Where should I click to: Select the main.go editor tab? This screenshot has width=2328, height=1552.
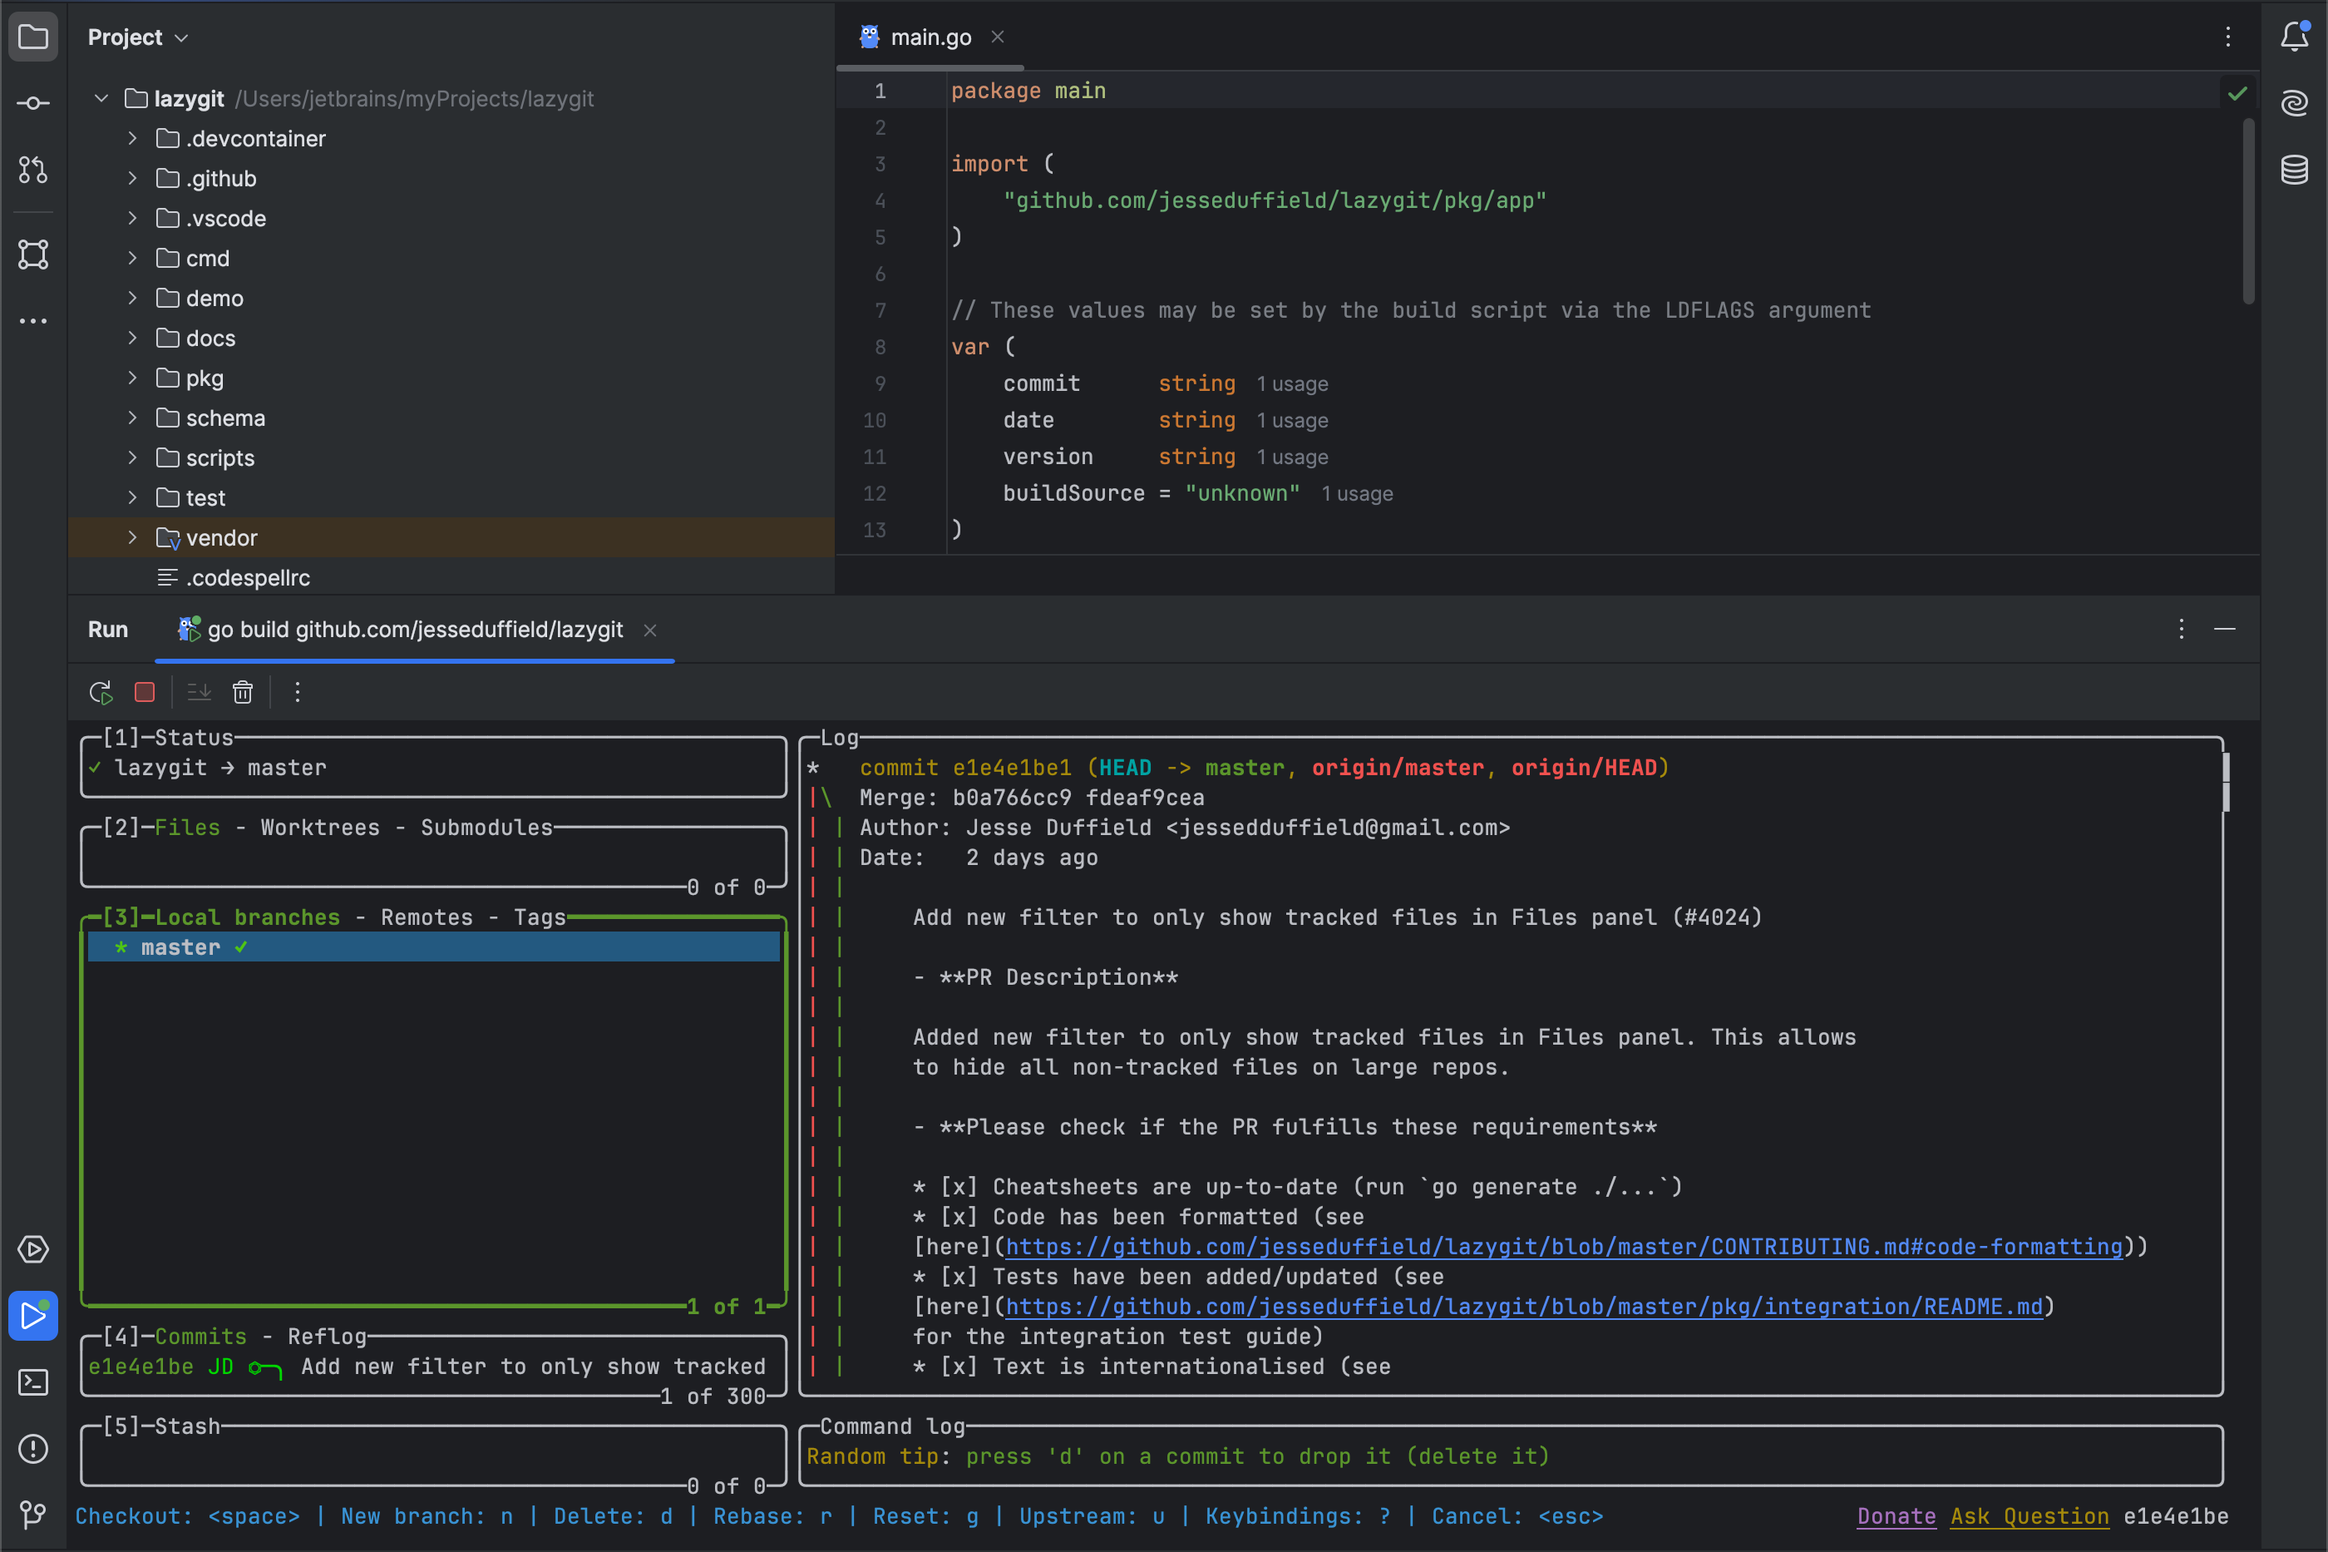929,37
